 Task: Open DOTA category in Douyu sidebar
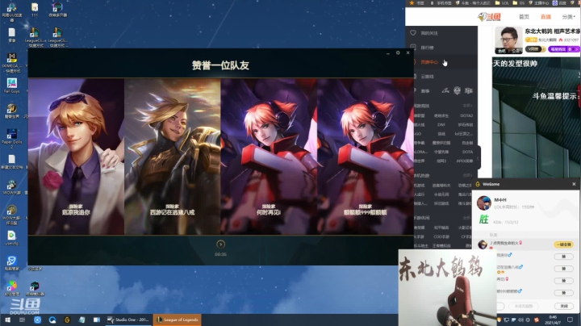(467, 152)
